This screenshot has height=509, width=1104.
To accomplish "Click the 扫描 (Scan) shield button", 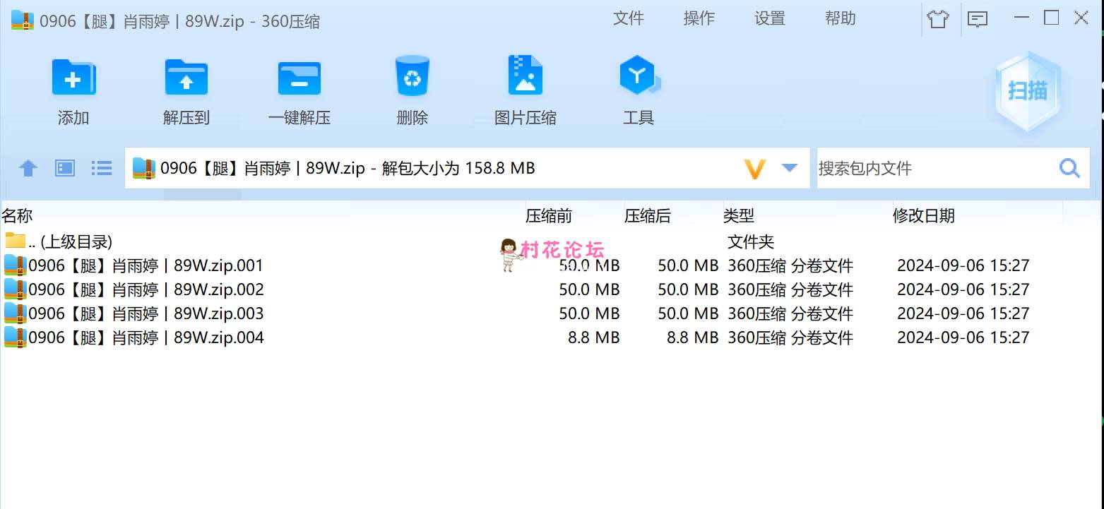I will 1028,90.
